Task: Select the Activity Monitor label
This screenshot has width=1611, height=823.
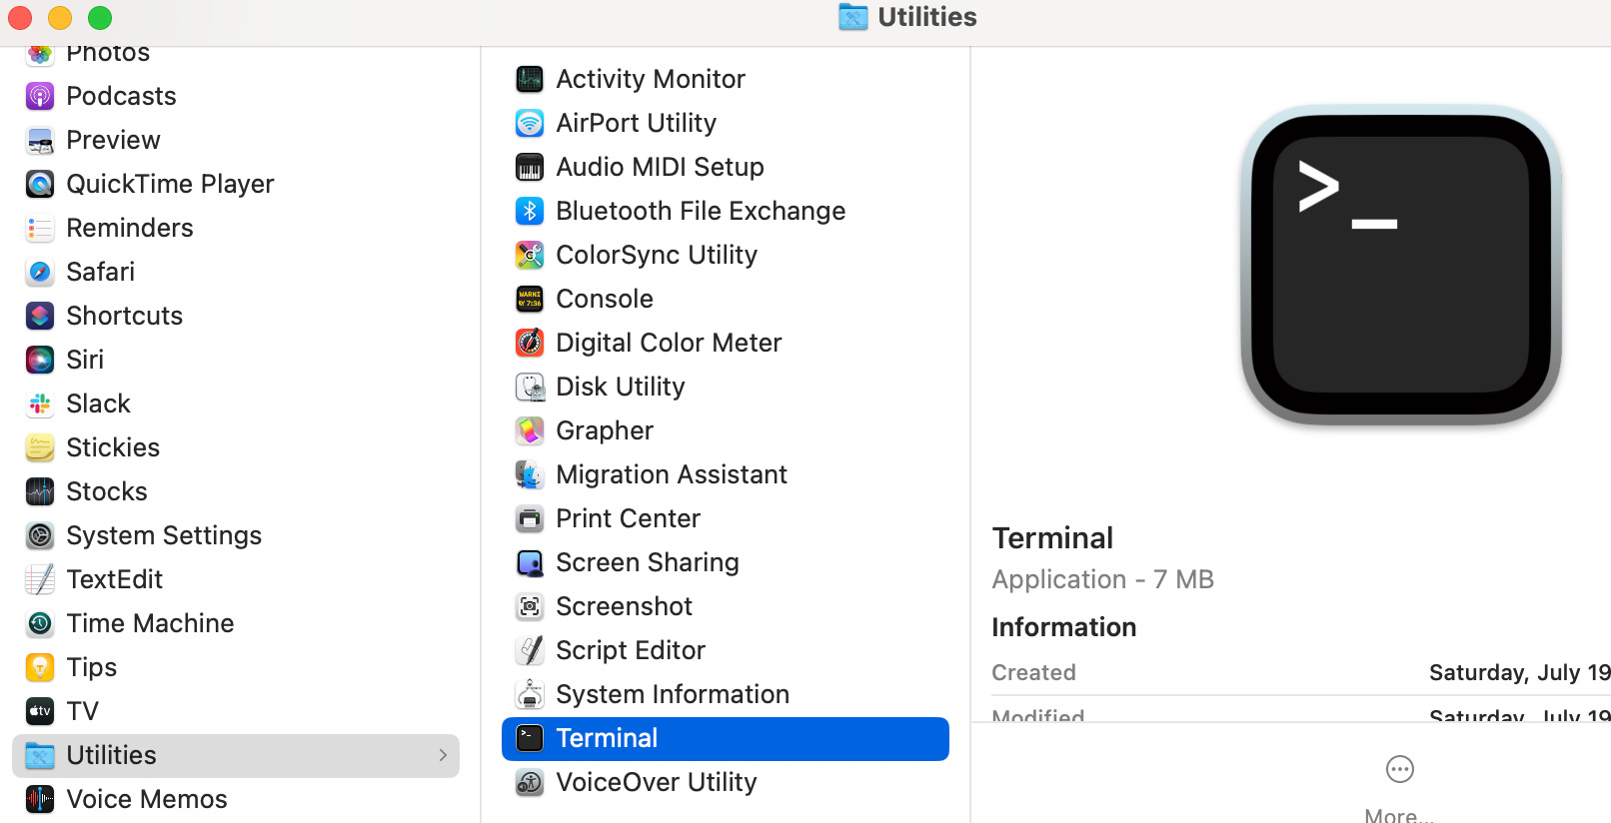Action: 651,79
